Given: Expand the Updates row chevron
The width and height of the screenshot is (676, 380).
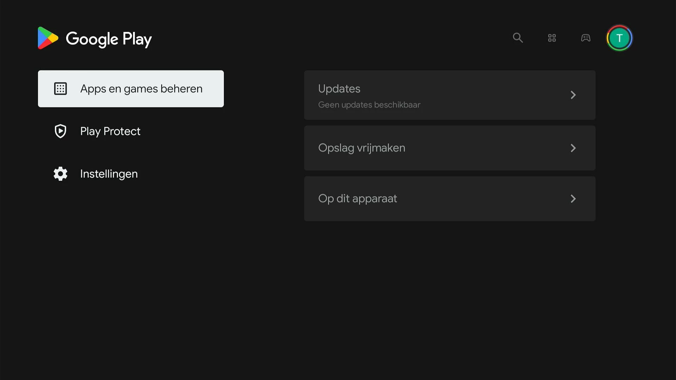Looking at the screenshot, I should pyautogui.click(x=573, y=95).
